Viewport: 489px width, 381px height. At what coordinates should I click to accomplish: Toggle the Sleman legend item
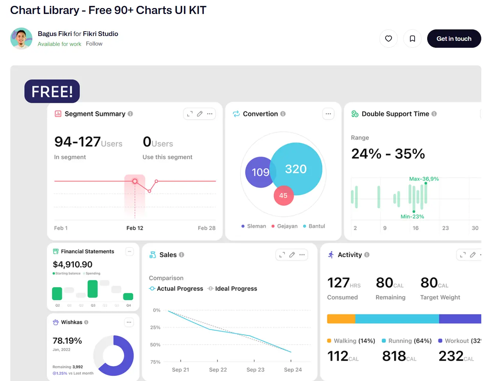coord(254,226)
